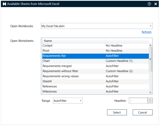This screenshot has width=160, height=126.
Task: Click the Select button
Action: point(117,112)
